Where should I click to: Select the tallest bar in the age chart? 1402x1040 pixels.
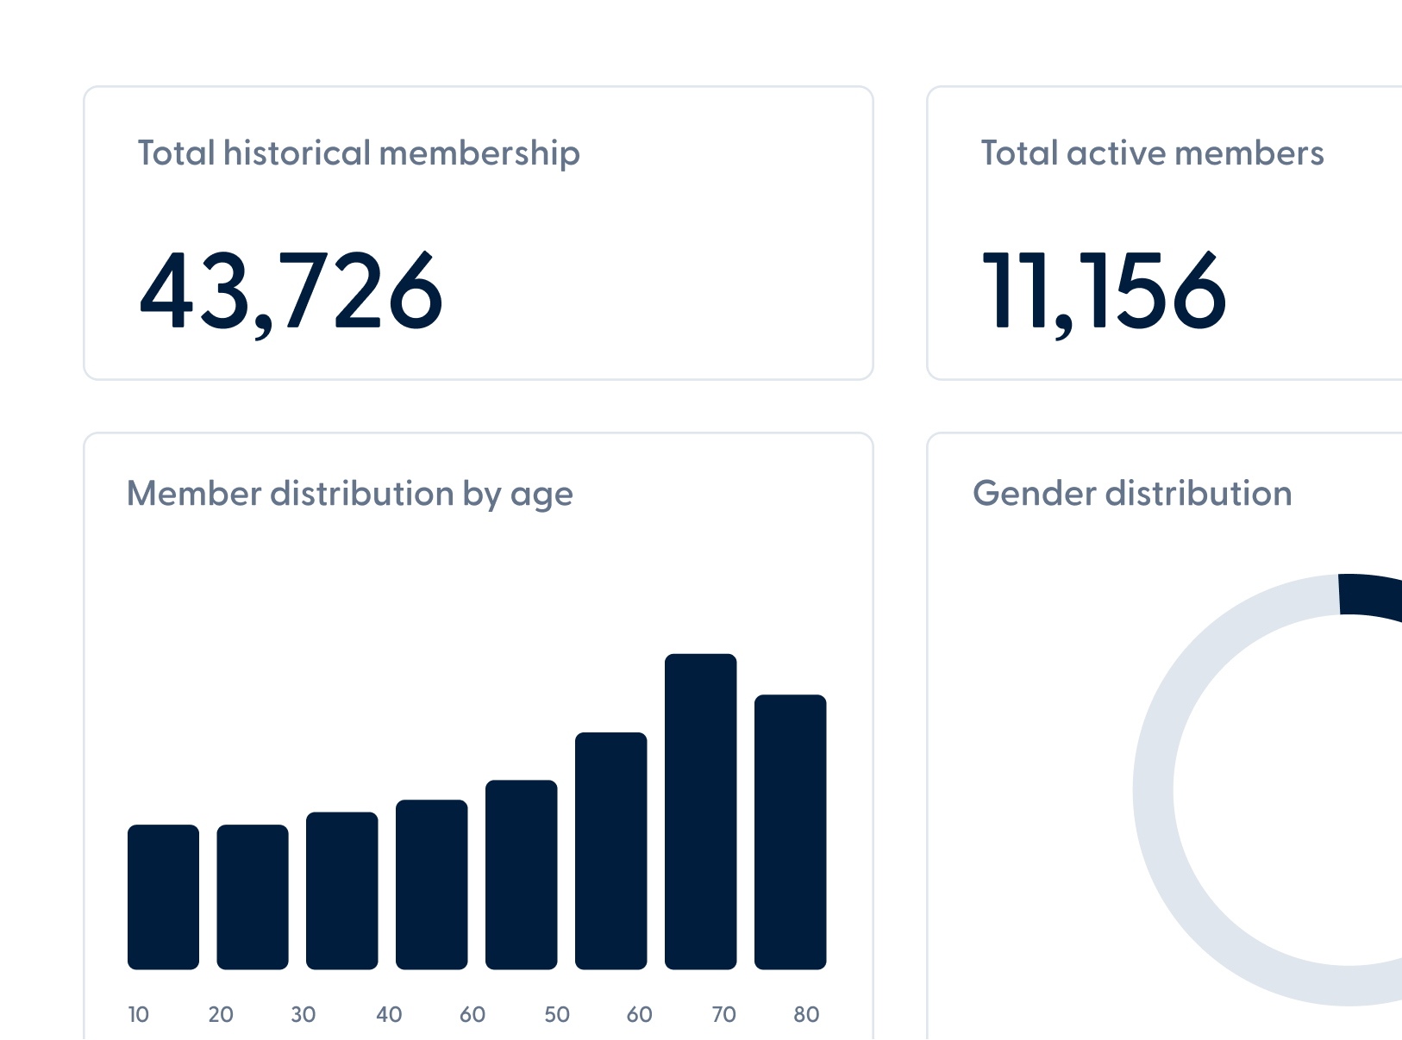pos(700,811)
